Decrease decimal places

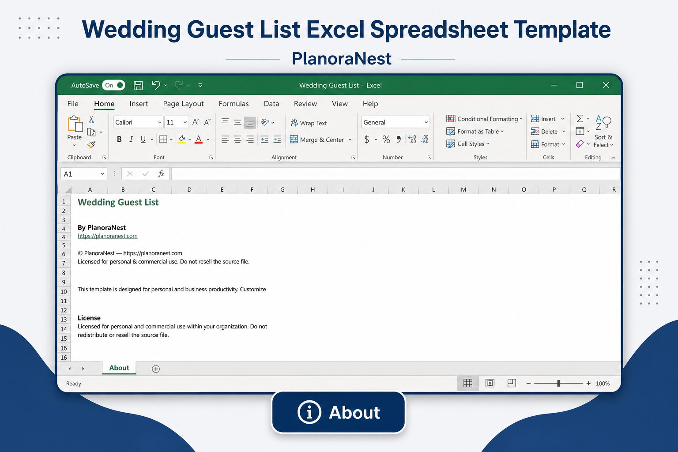(x=425, y=139)
